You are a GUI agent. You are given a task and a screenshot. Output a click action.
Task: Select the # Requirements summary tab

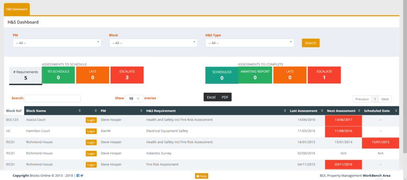click(25, 75)
